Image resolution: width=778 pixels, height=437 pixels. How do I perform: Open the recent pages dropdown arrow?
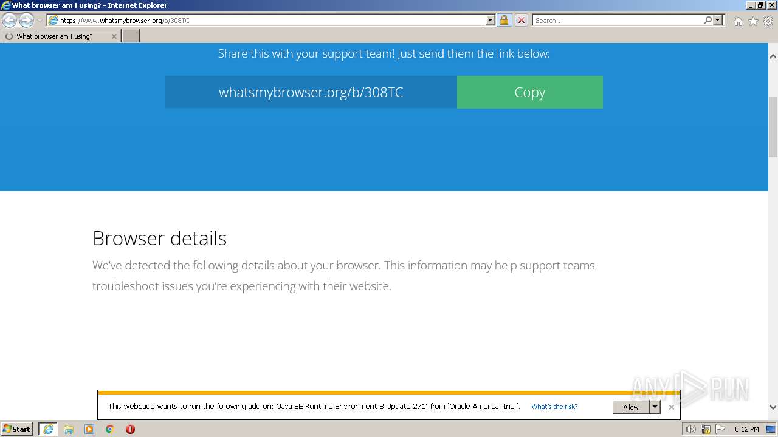[40, 21]
